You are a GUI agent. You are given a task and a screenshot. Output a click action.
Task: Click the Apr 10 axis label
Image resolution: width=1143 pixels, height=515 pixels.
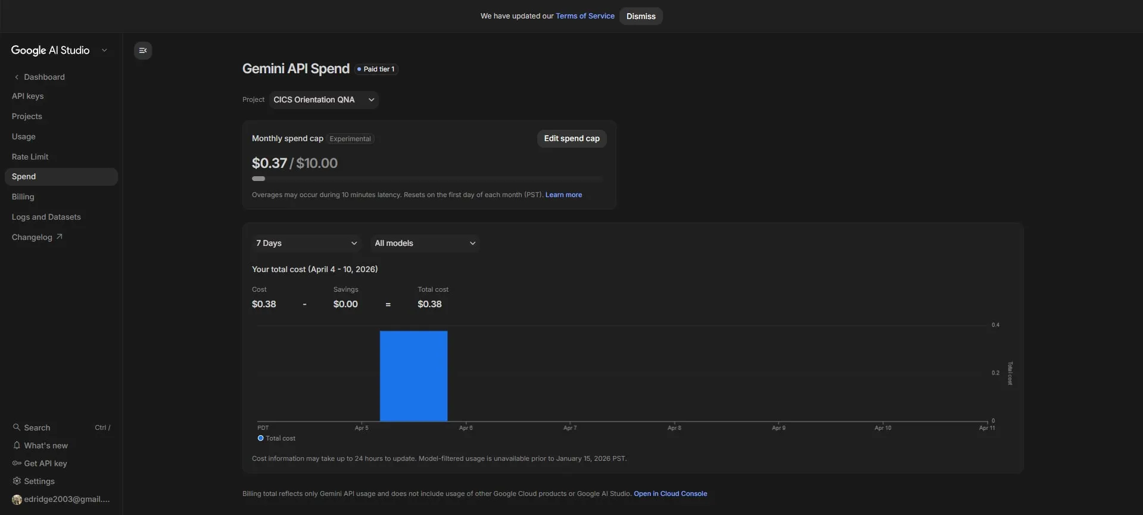point(883,428)
